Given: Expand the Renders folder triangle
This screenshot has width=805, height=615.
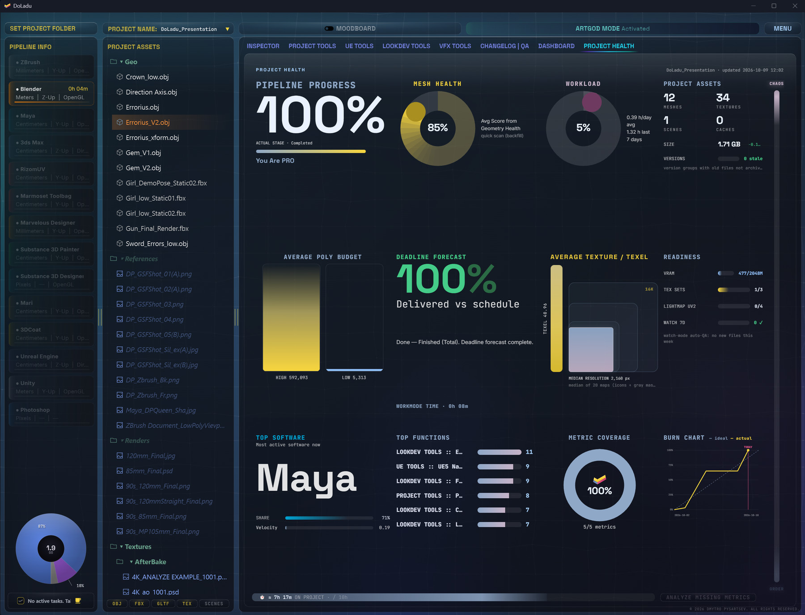Looking at the screenshot, I should [x=122, y=441].
